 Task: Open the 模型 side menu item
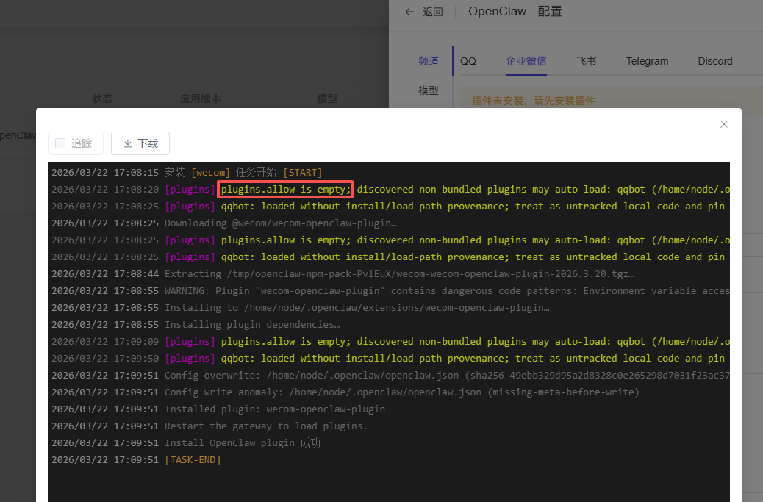pyautogui.click(x=428, y=90)
